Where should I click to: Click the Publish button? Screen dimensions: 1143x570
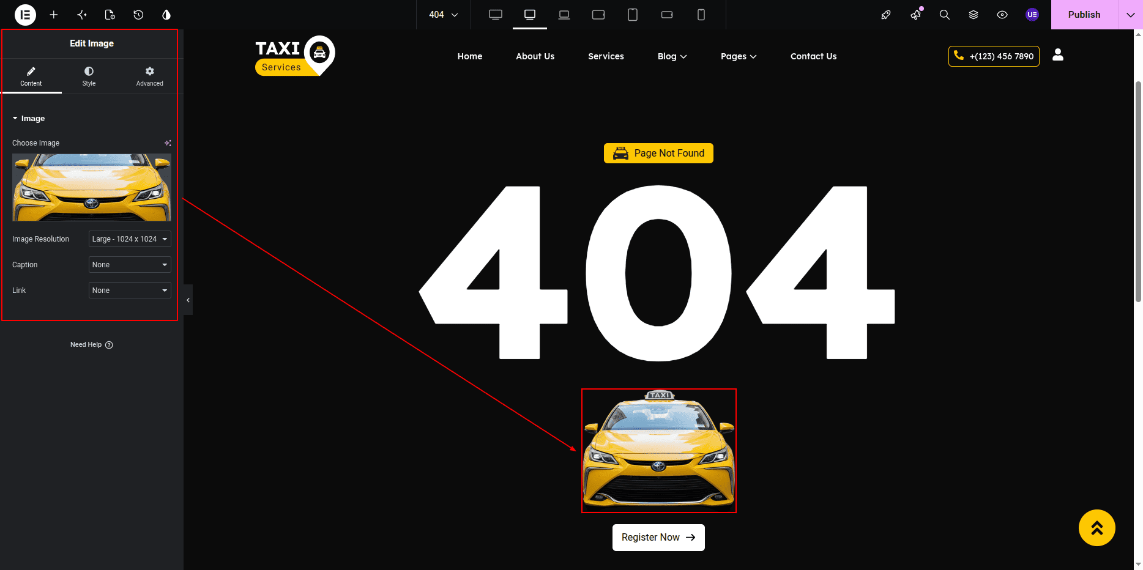(1084, 15)
